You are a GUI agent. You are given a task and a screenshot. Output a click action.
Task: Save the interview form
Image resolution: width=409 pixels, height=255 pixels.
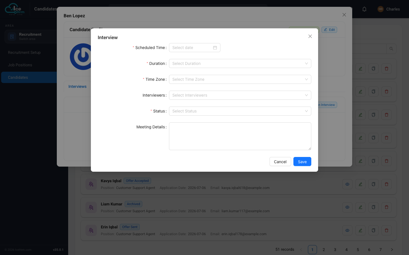(x=302, y=161)
